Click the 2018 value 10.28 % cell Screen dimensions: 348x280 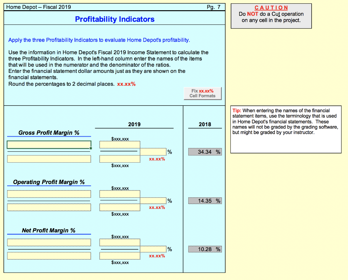click(x=205, y=249)
